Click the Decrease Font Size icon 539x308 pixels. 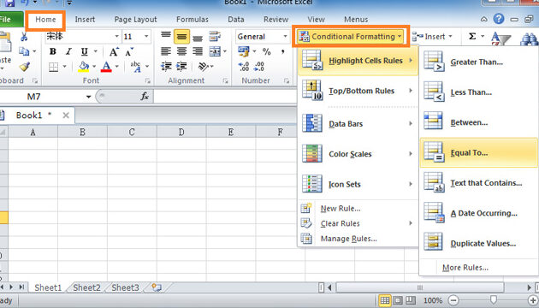pos(129,52)
